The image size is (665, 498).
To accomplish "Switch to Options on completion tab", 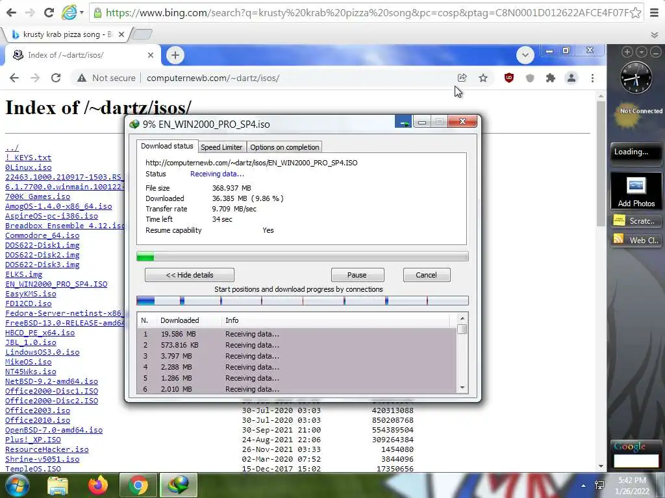I will (x=284, y=147).
